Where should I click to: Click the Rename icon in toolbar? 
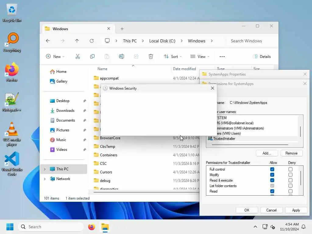tap(121, 56)
